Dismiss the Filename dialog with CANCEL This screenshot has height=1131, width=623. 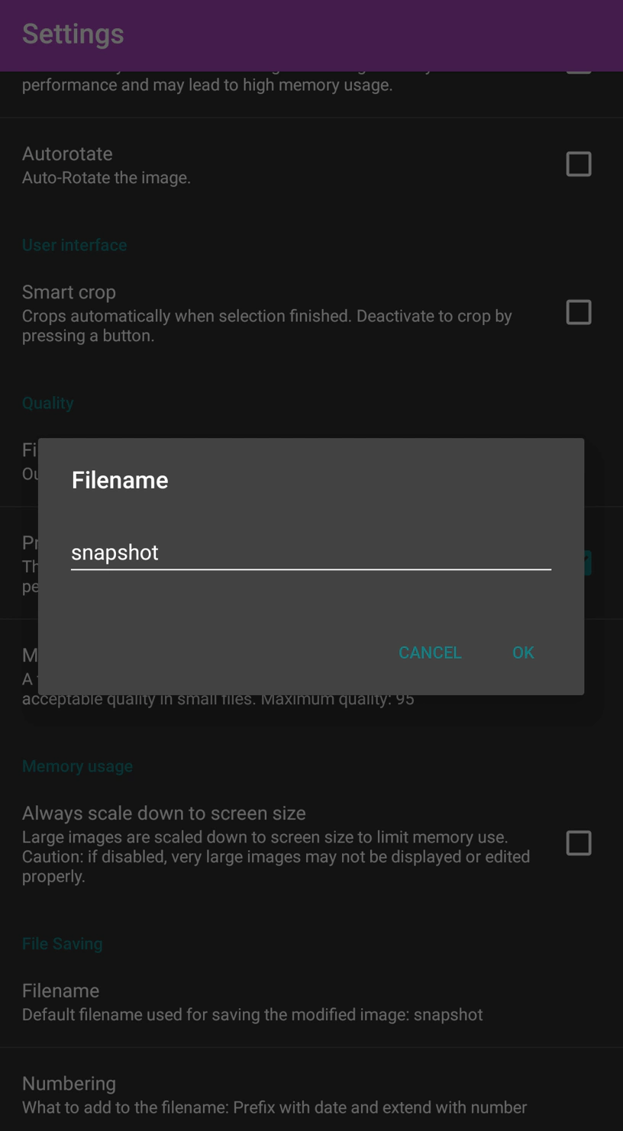pyautogui.click(x=430, y=652)
